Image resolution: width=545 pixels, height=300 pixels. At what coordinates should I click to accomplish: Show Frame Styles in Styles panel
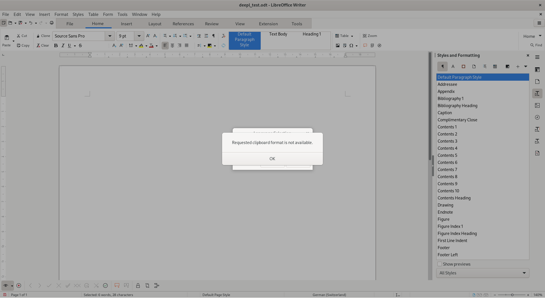463,66
